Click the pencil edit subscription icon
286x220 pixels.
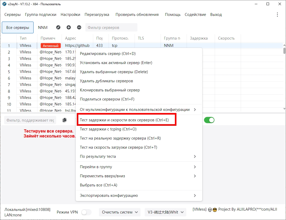[x=58, y=27]
